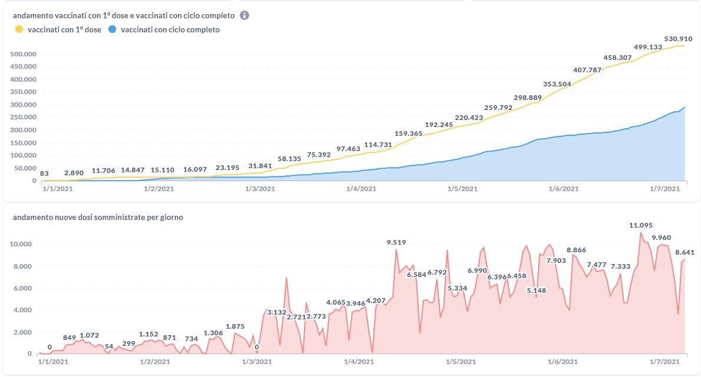Click the 'andamento vaccinati con 1° dose' chart title

[124, 15]
